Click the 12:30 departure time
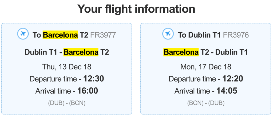Screen dimensions: 273x119 (x=93, y=79)
